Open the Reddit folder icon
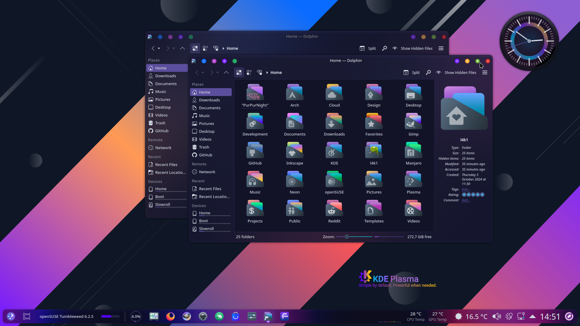This screenshot has width=580, height=326. (334, 209)
